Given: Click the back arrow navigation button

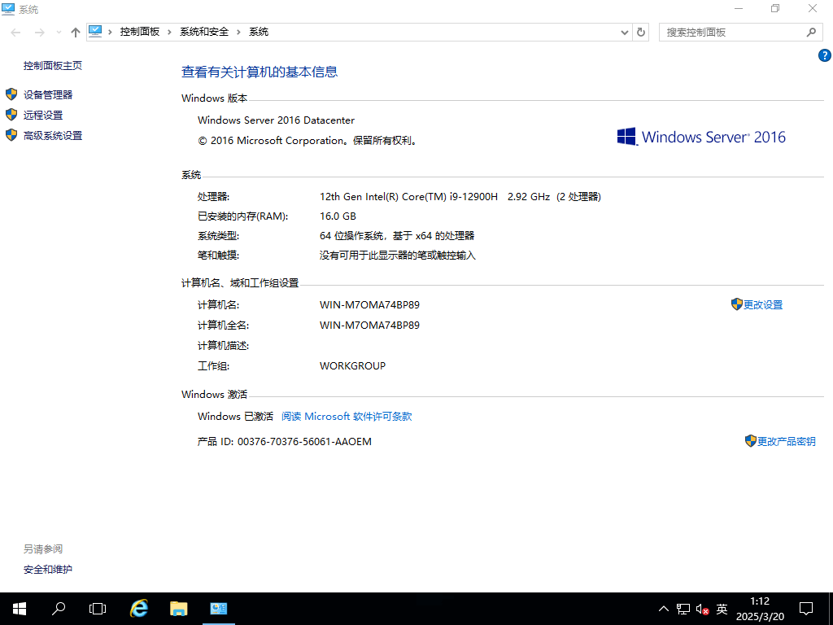Looking at the screenshot, I should [16, 32].
